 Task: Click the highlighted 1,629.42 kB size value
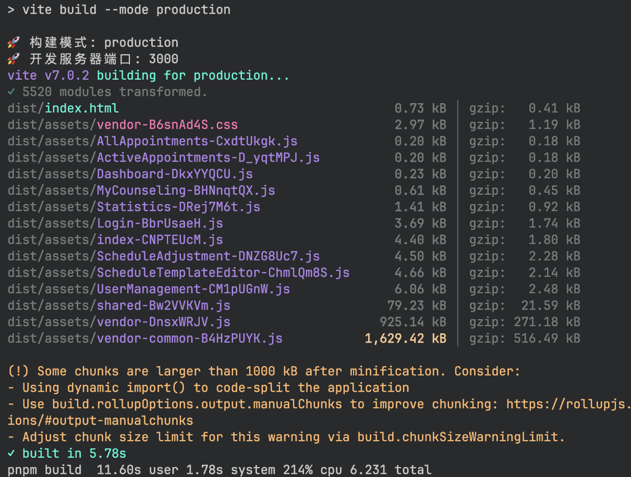coord(405,338)
